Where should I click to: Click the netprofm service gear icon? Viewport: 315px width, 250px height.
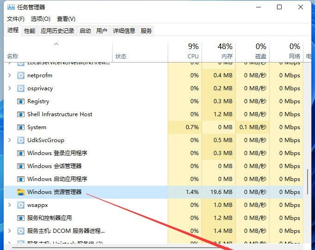(x=21, y=75)
